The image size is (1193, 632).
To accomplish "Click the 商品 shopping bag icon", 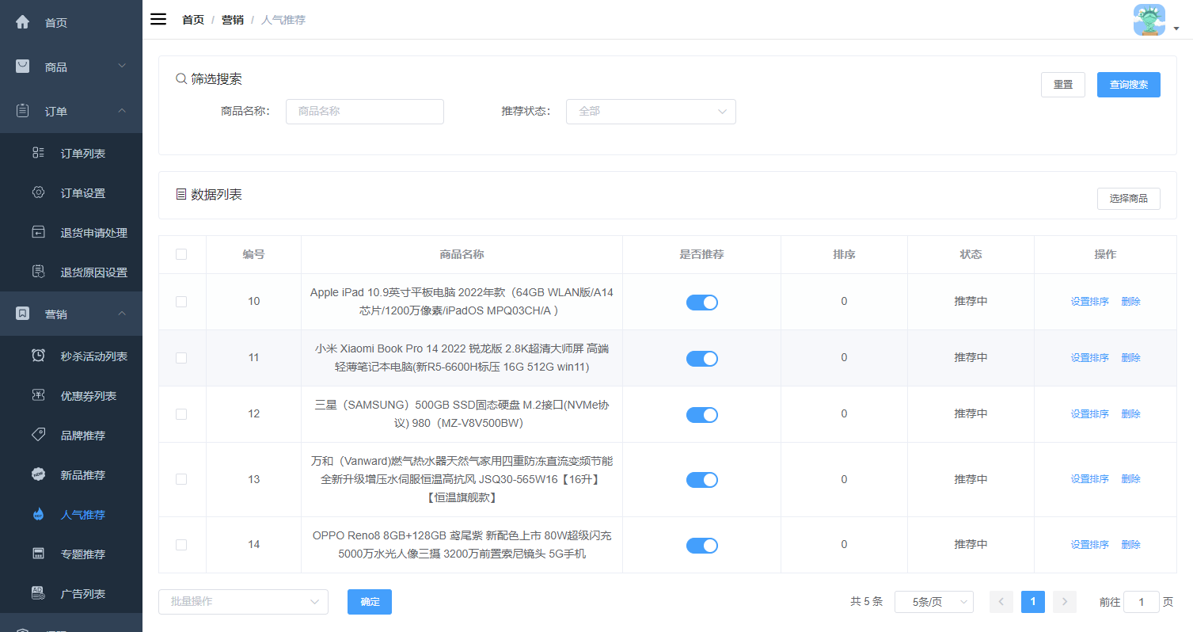I will [x=23, y=67].
